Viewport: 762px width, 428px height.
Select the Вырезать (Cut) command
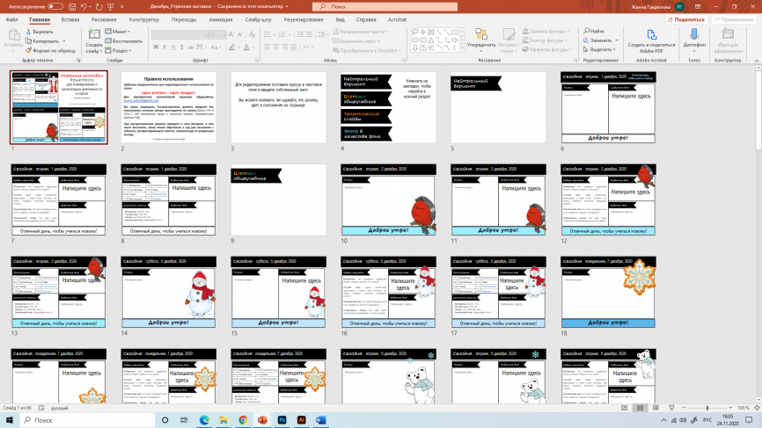[39, 32]
